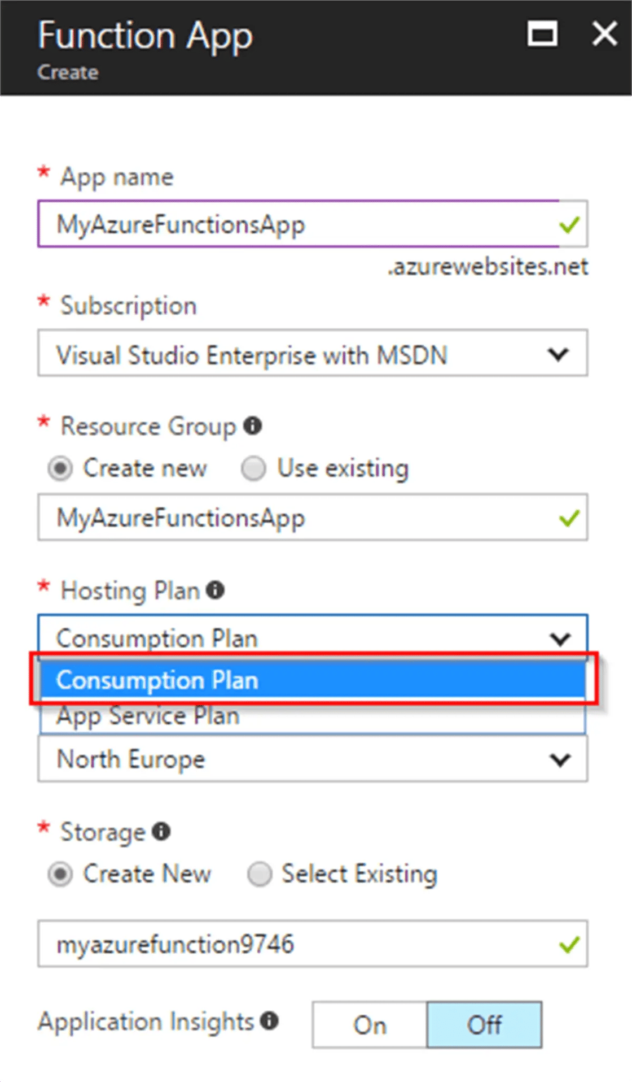632x1082 pixels.
Task: Select Use existing for Resource Group
Action: 254,468
